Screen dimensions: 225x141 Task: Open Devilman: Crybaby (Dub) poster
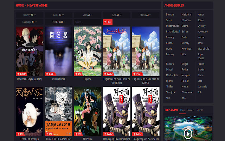[30, 51]
